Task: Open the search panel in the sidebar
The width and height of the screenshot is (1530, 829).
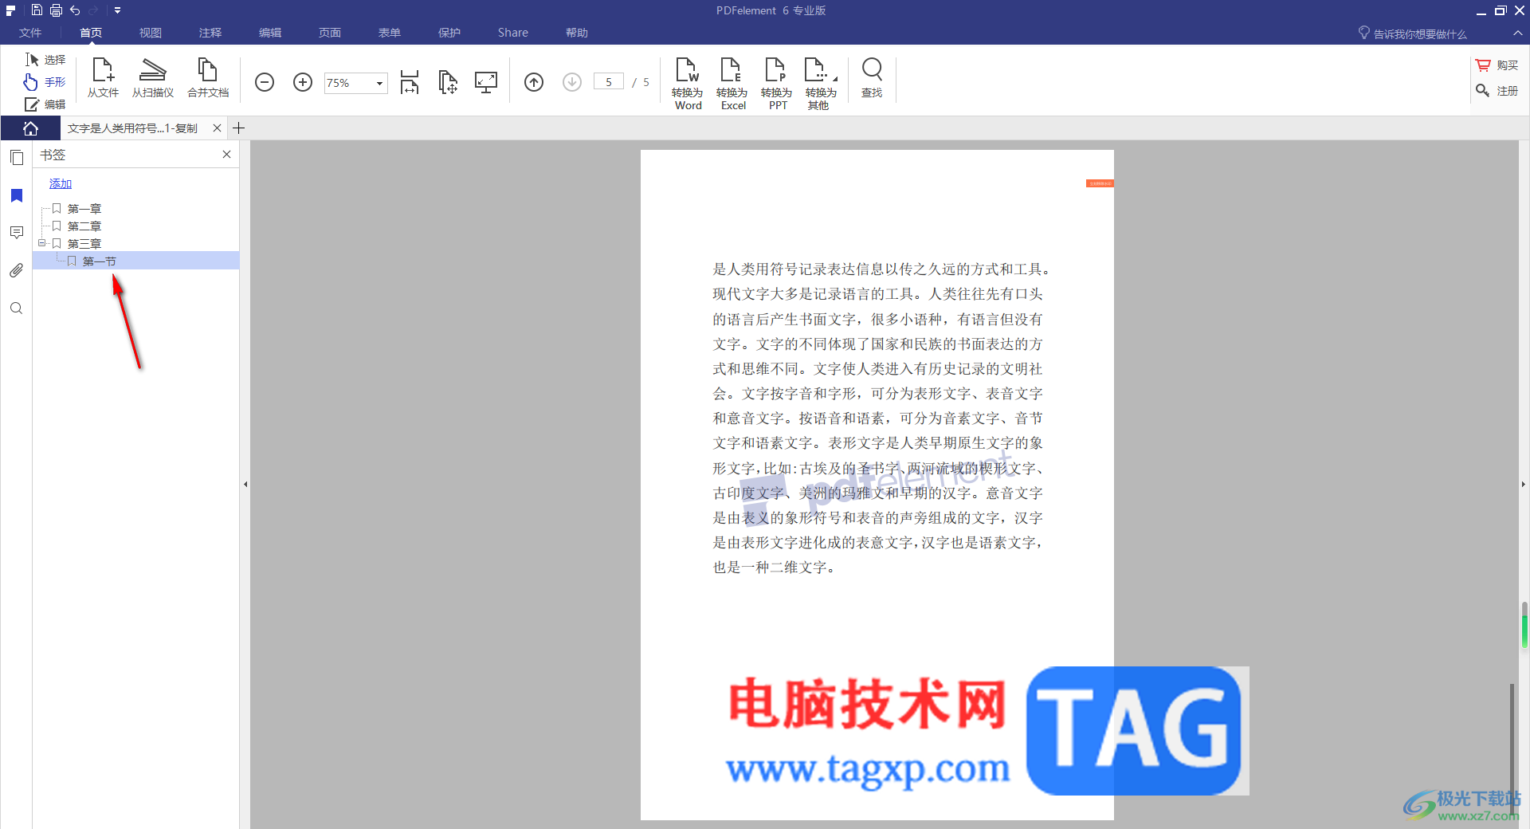Action: 17,308
